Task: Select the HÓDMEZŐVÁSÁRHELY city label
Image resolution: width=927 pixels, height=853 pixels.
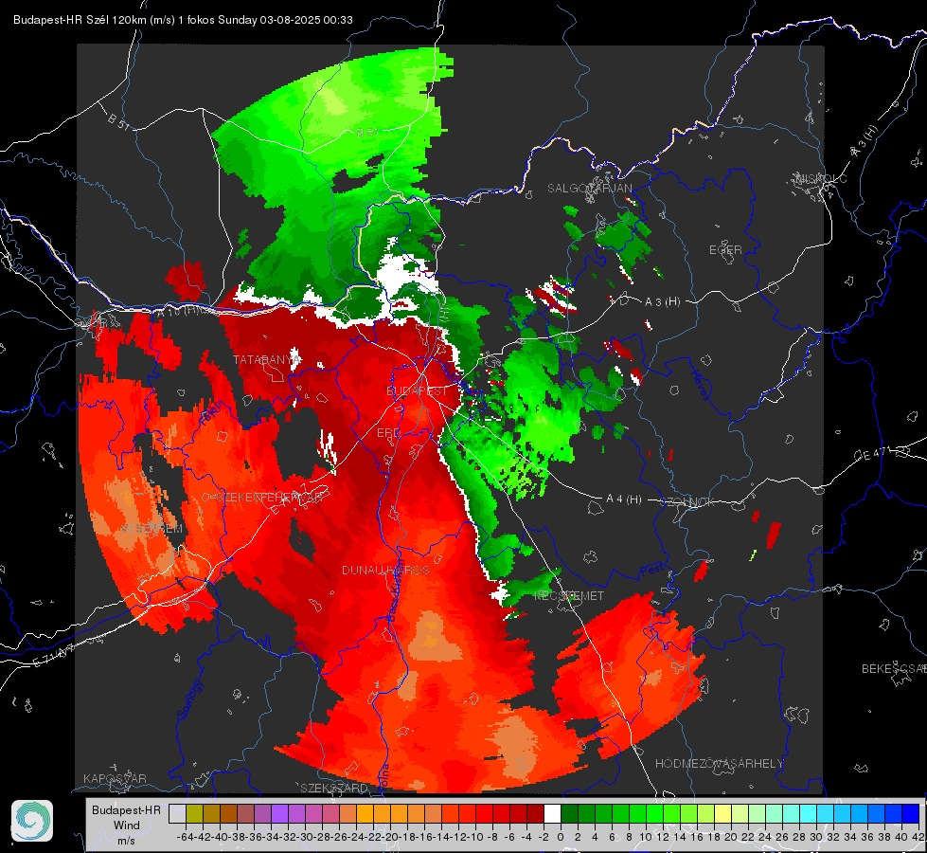Action: pyautogui.click(x=719, y=764)
